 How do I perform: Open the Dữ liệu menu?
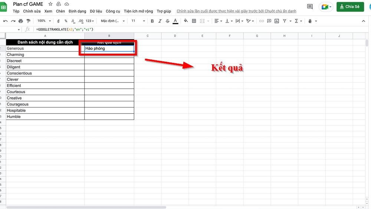coord(96,11)
